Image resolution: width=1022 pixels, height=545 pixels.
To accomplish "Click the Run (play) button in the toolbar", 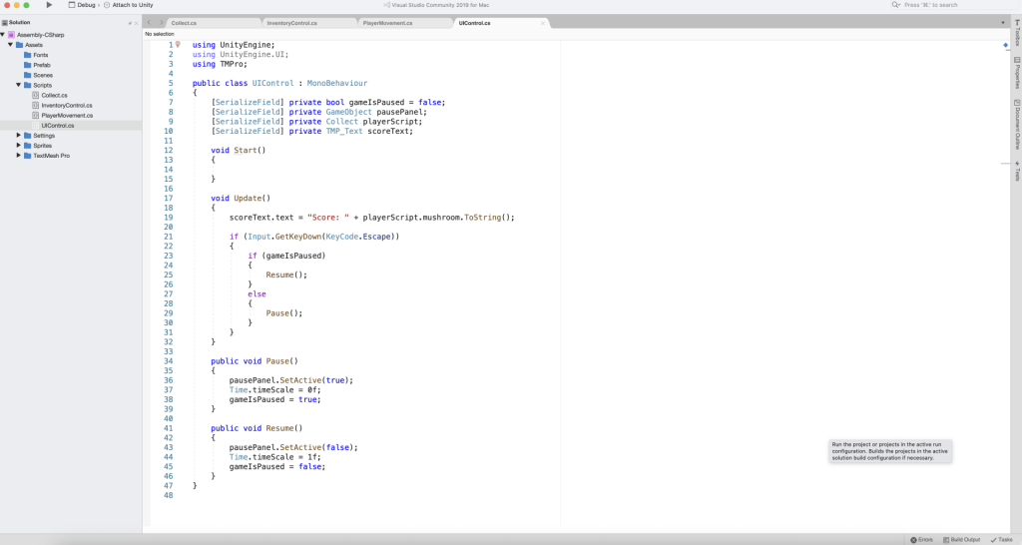I will [x=49, y=5].
